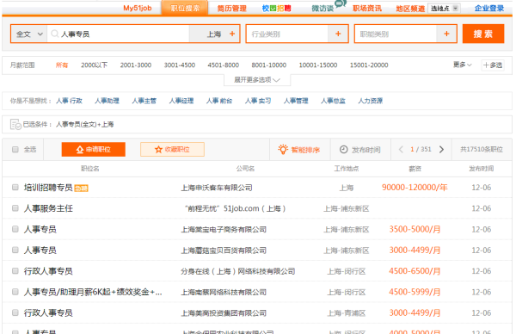516x334 pixels.
Task: Click the keyword field containing 人事专员
Action: click(x=119, y=34)
